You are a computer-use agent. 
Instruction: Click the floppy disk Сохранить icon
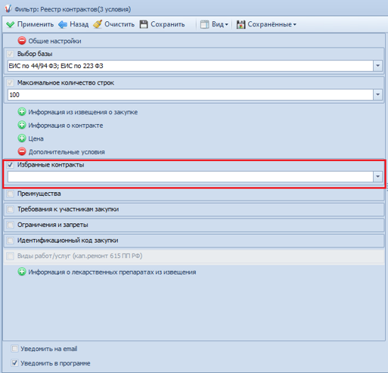[144, 24]
